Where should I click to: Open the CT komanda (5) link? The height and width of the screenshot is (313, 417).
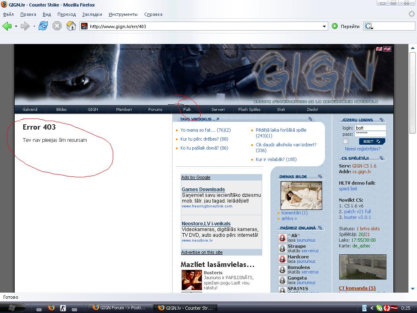(x=357, y=288)
